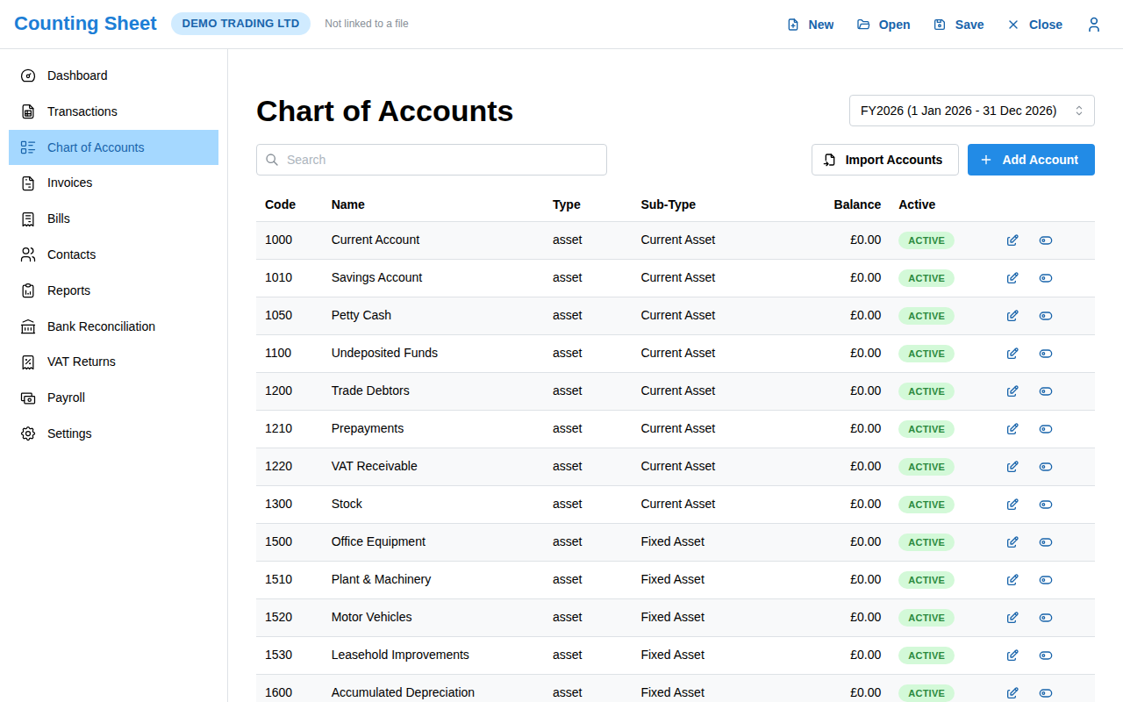The image size is (1123, 702).
Task: Open the FY2026 fiscal year dropdown
Action: (x=972, y=111)
